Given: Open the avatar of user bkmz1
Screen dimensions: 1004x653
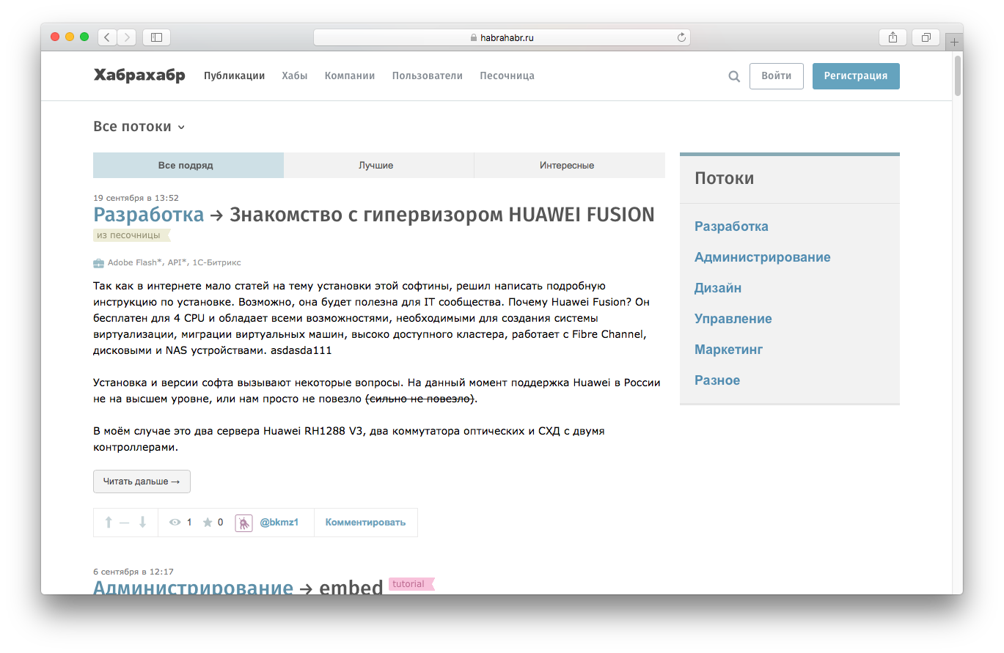Looking at the screenshot, I should (243, 523).
